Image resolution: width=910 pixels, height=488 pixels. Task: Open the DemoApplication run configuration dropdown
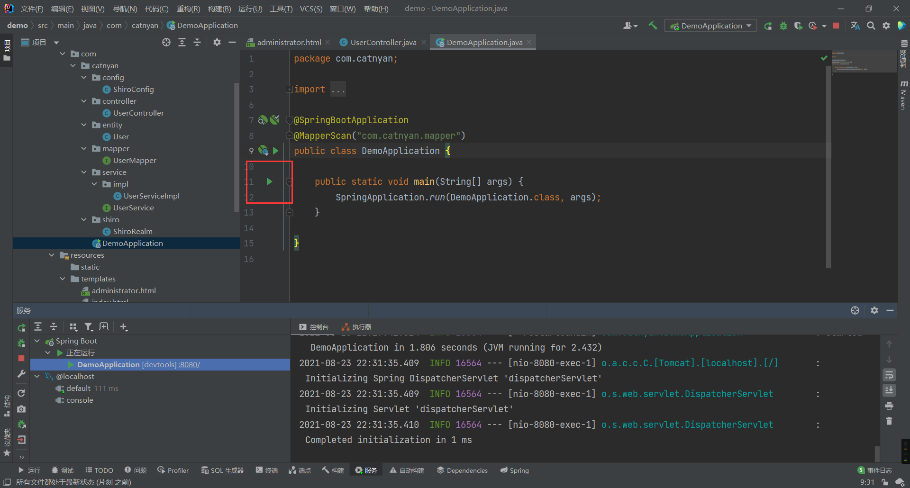pyautogui.click(x=710, y=26)
